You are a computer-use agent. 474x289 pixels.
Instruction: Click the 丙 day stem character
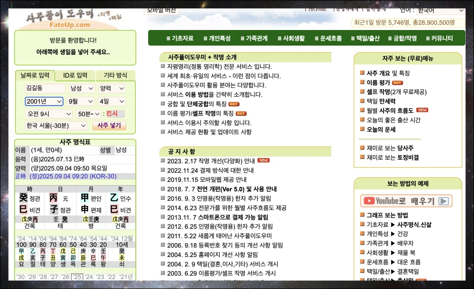coord(53,198)
